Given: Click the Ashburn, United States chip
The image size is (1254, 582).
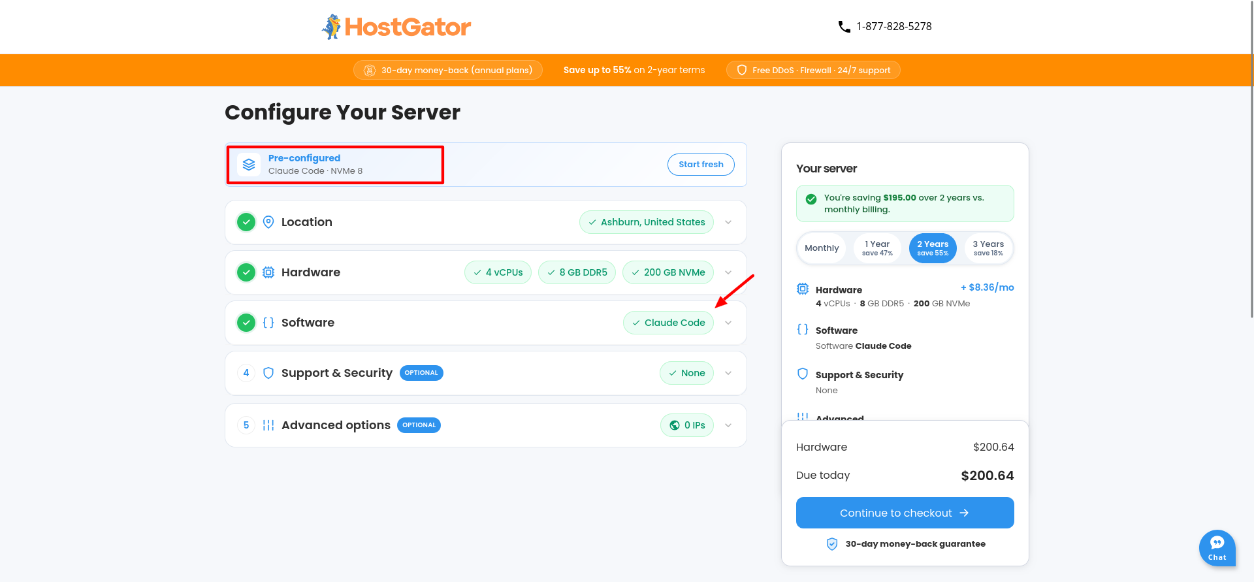Looking at the screenshot, I should [x=647, y=222].
